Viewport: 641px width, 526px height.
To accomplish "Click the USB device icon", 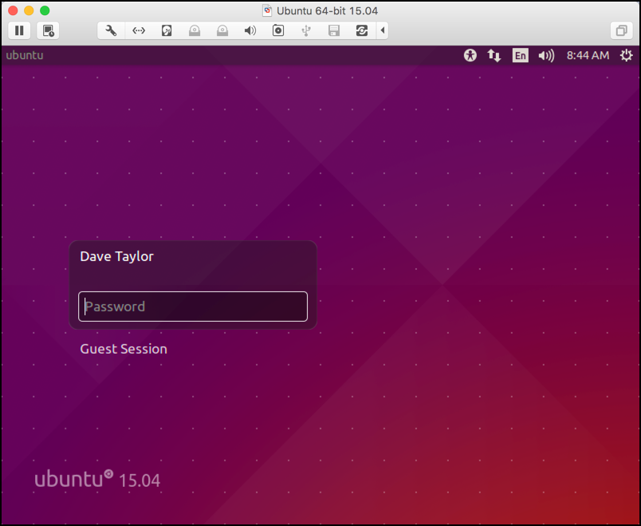I will click(306, 30).
